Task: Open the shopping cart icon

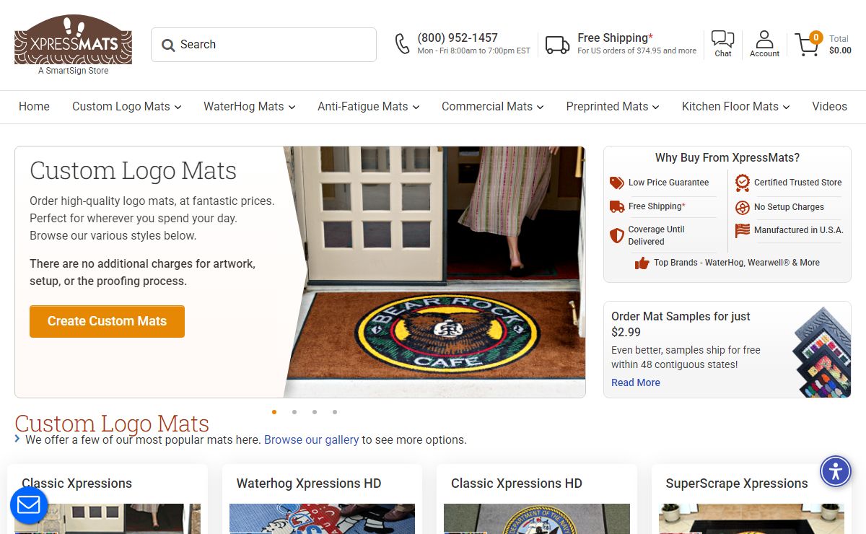Action: pyautogui.click(x=808, y=44)
